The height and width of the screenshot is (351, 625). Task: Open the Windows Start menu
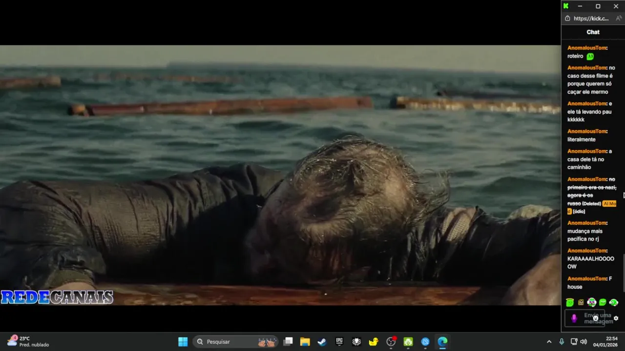point(183,342)
